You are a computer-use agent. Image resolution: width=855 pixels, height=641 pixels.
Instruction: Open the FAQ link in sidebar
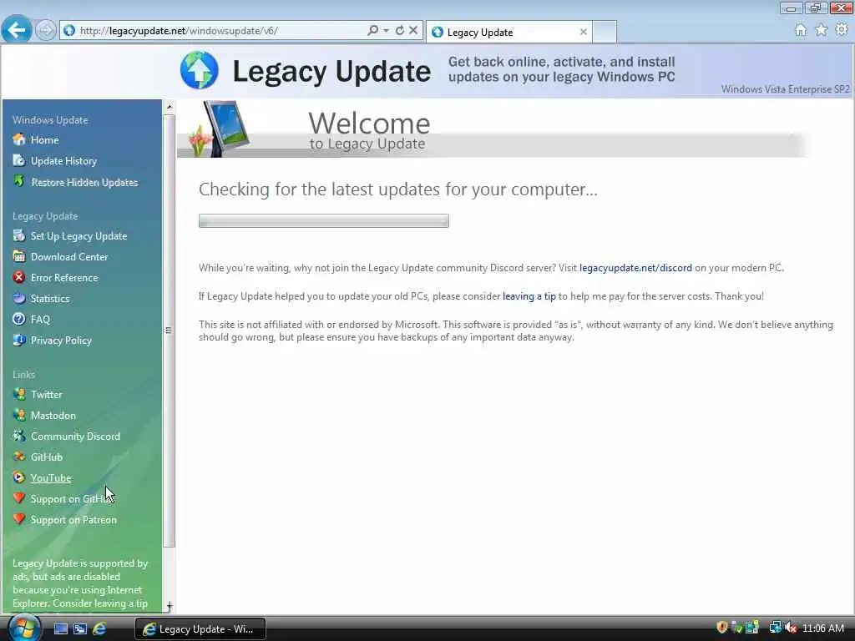pos(40,320)
